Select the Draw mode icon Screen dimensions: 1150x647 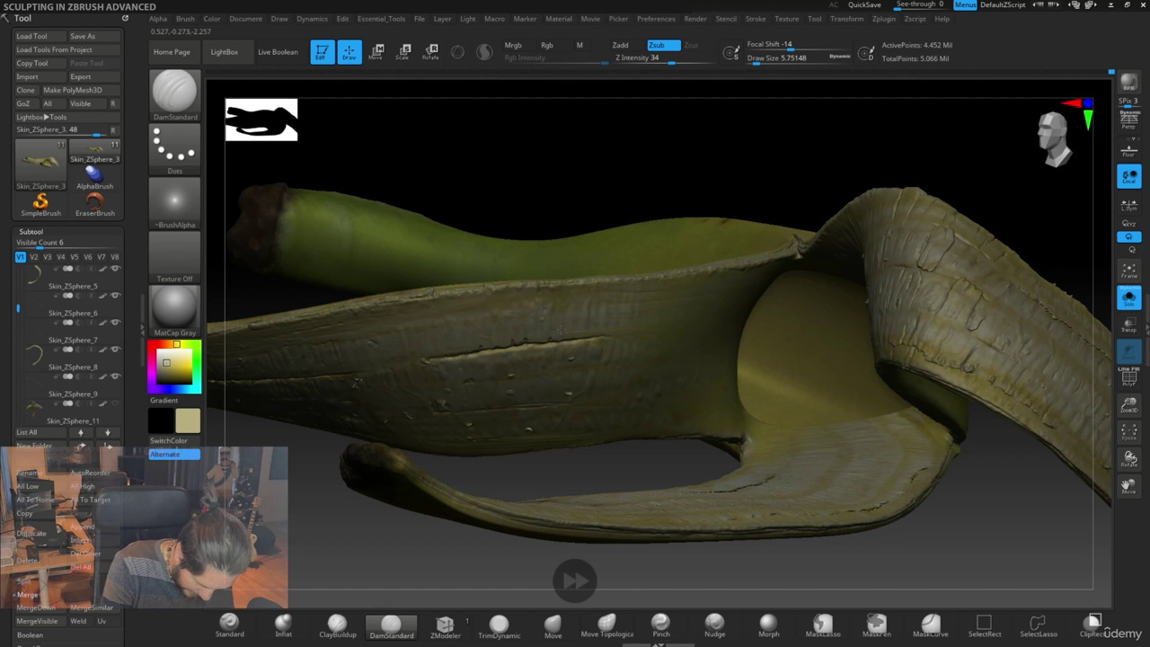349,52
